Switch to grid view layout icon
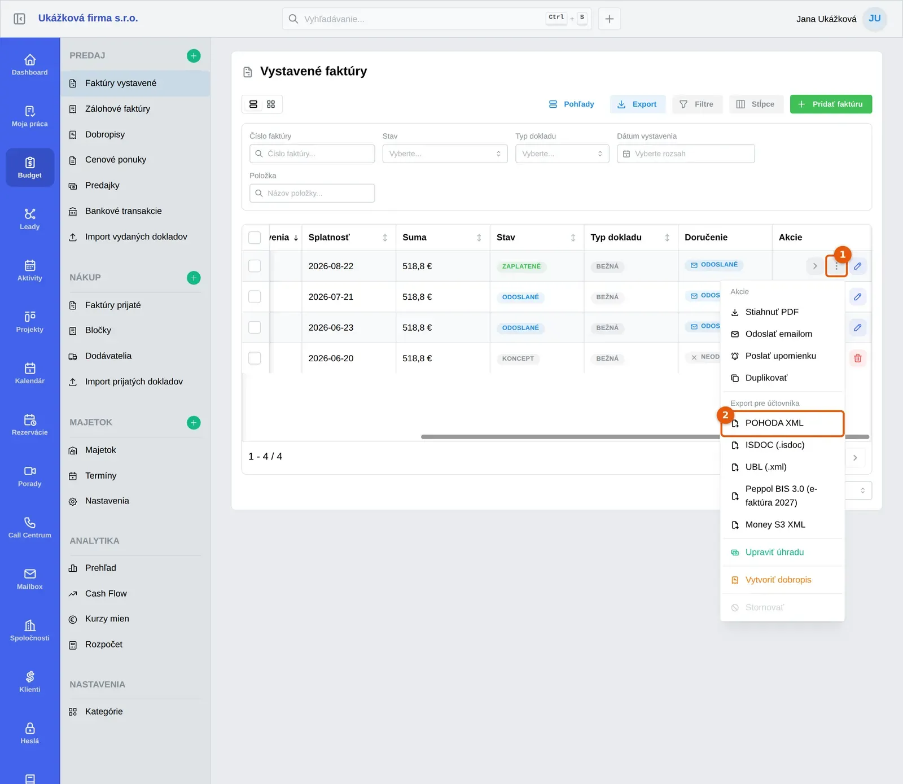 pos(271,104)
